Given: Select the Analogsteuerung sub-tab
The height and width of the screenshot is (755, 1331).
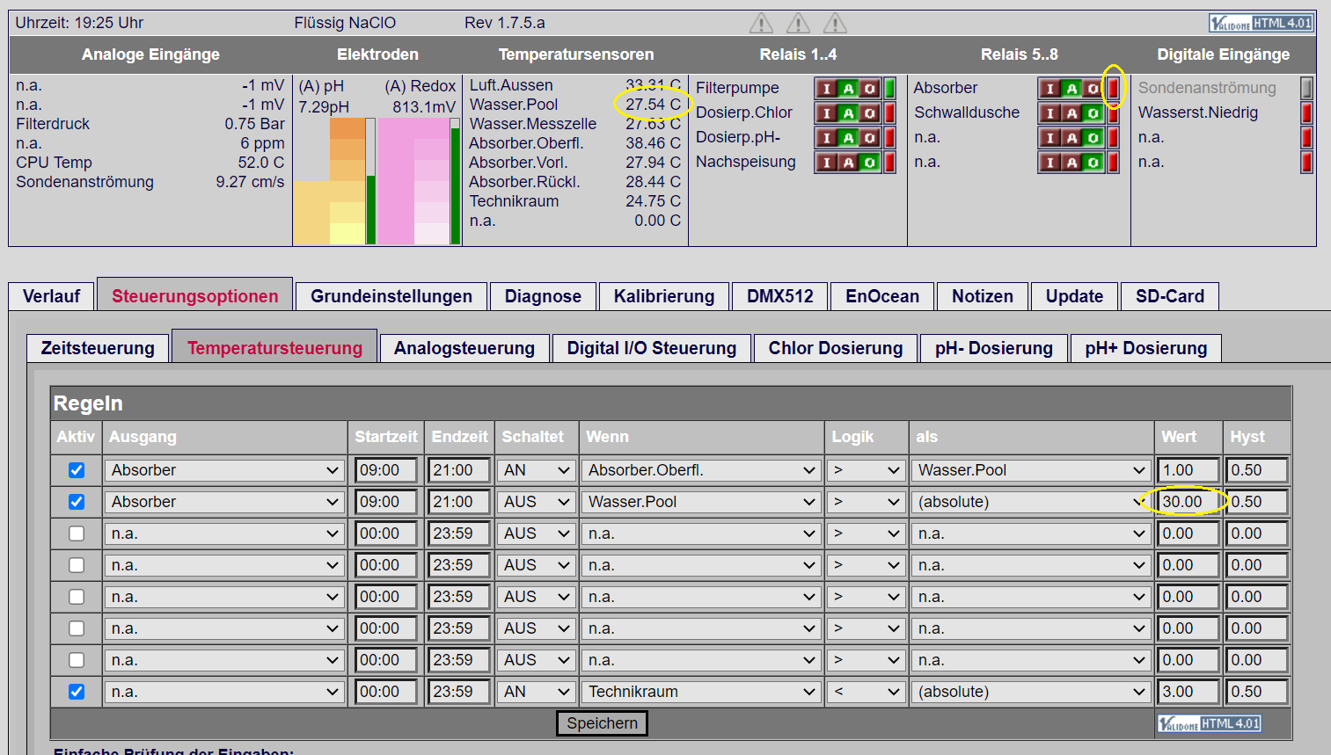Looking at the screenshot, I should tap(464, 348).
